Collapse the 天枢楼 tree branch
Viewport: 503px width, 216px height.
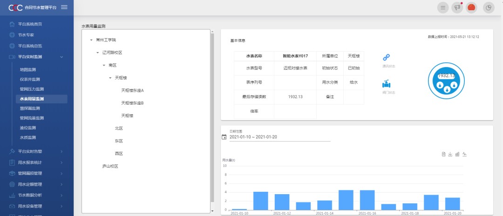110,78
